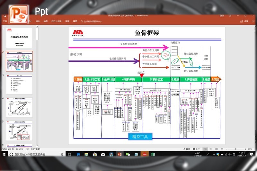Screen dimensions: 257x171
Task: Switch to Normal view icon
Action: (x=205, y=149)
